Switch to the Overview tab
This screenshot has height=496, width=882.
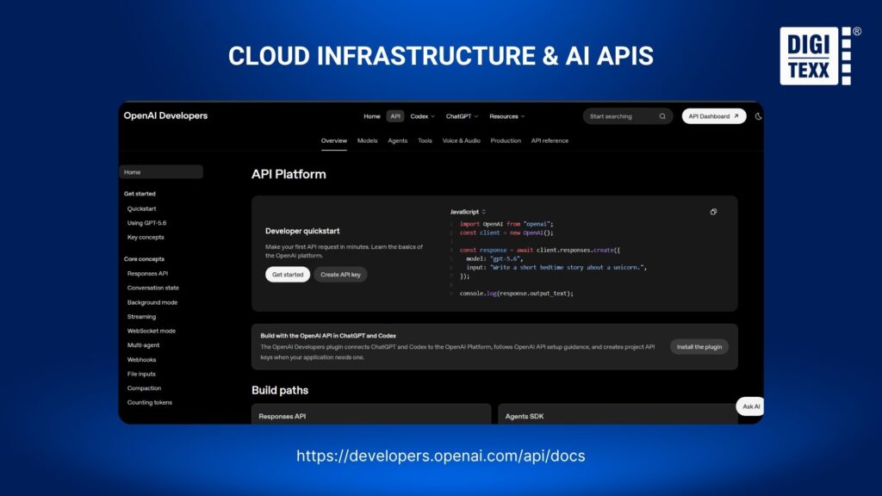[334, 140]
